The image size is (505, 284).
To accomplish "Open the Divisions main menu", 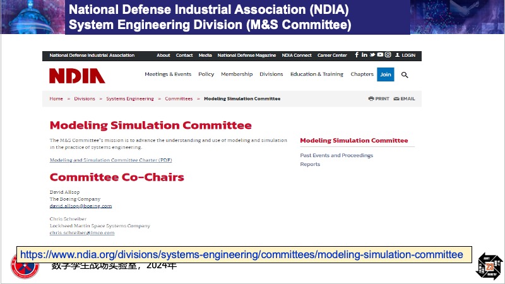I will pos(271,74).
